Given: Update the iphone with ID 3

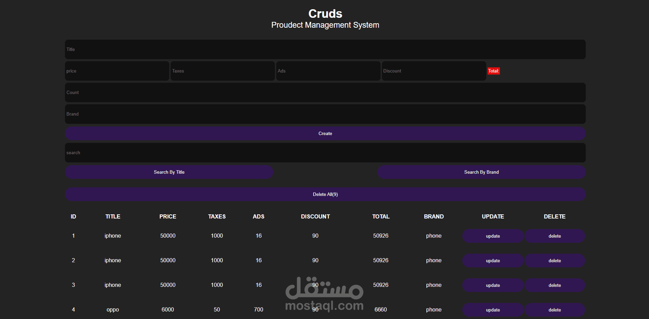Looking at the screenshot, I should [492, 285].
